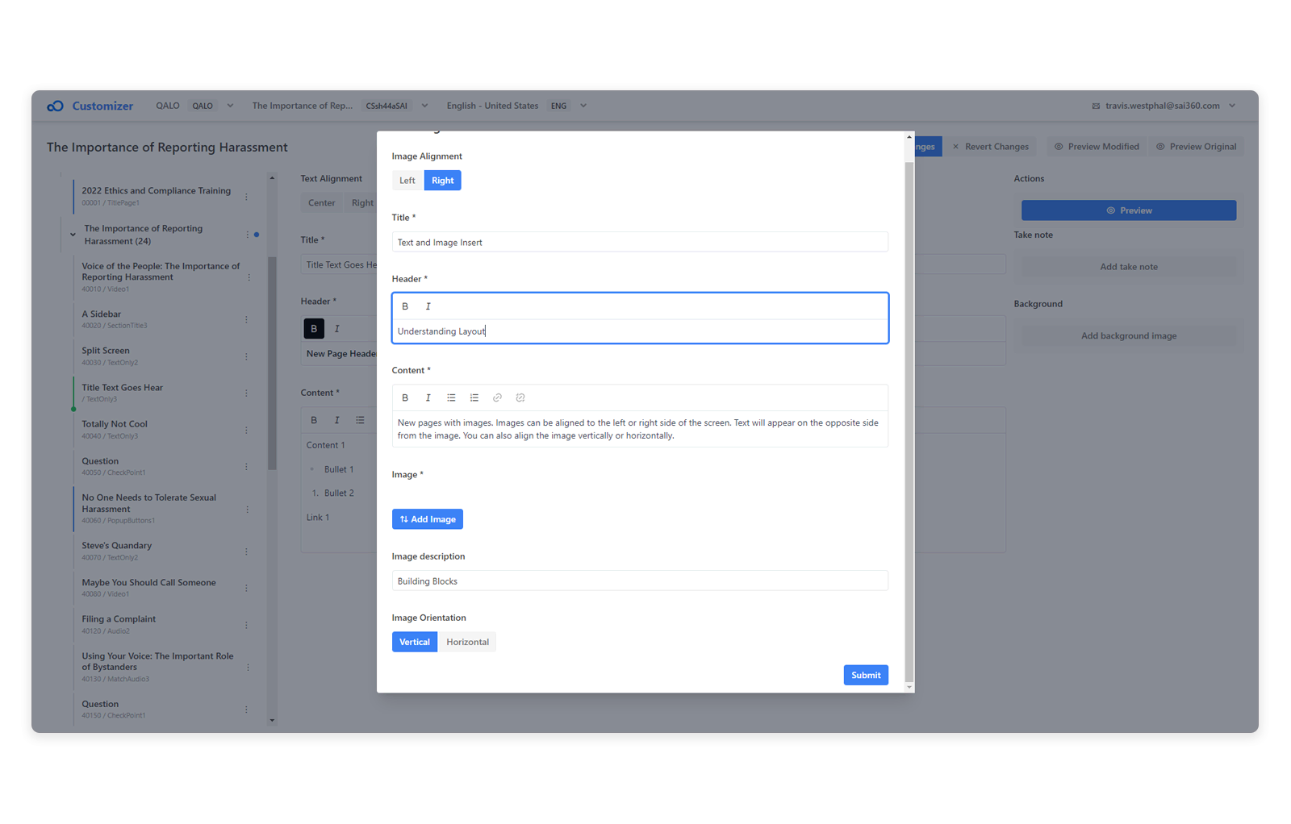The height and width of the screenshot is (824, 1291).
Task: Open the English - United States language dropdown
Action: pyautogui.click(x=583, y=106)
